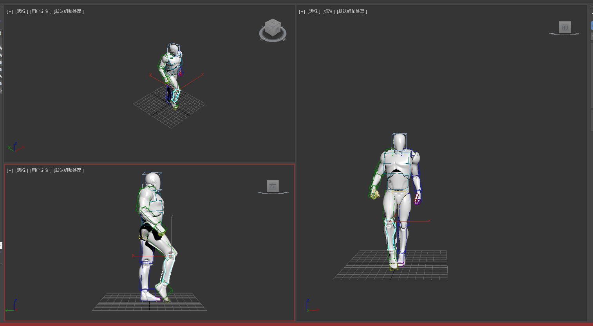Open the [用户定义] menu in the upper-left viewport
The height and width of the screenshot is (326, 593).
click(x=41, y=11)
